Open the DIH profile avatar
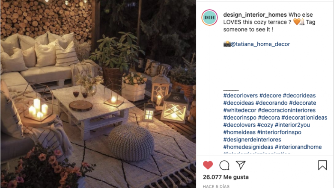This screenshot has width=334, height=188. point(209,18)
